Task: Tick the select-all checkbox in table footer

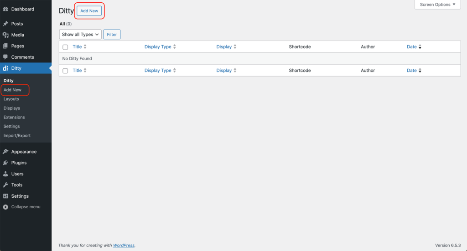Action: (x=65, y=71)
